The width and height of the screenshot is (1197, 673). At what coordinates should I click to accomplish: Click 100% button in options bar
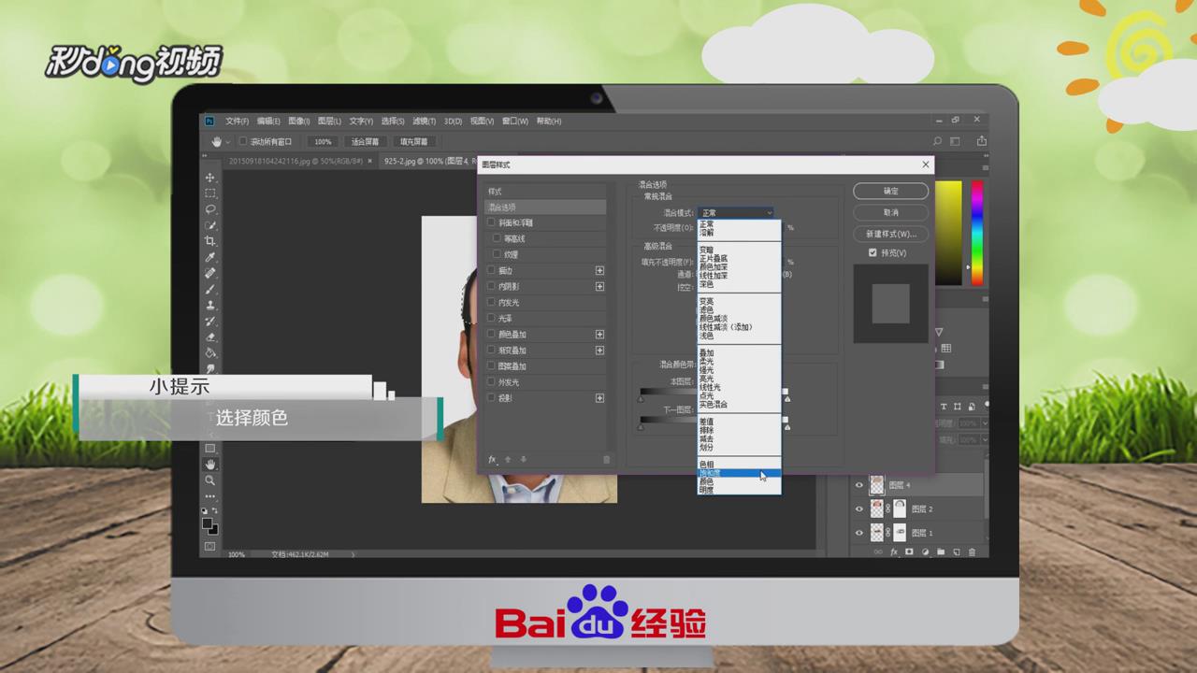[322, 142]
